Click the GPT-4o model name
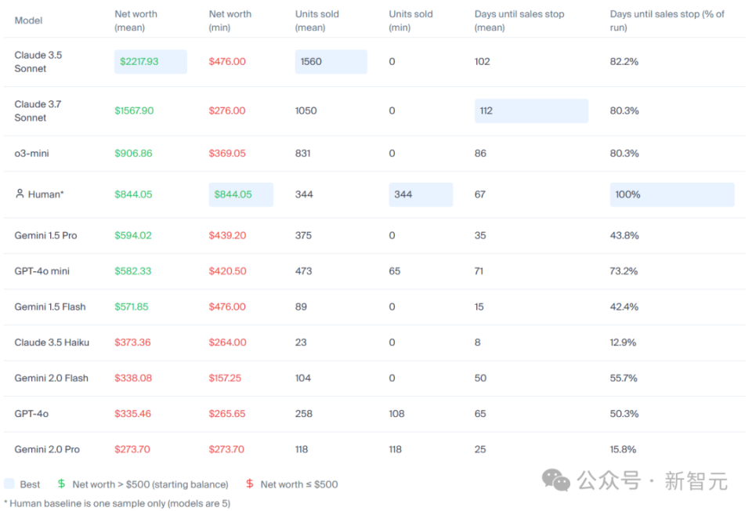 31,414
